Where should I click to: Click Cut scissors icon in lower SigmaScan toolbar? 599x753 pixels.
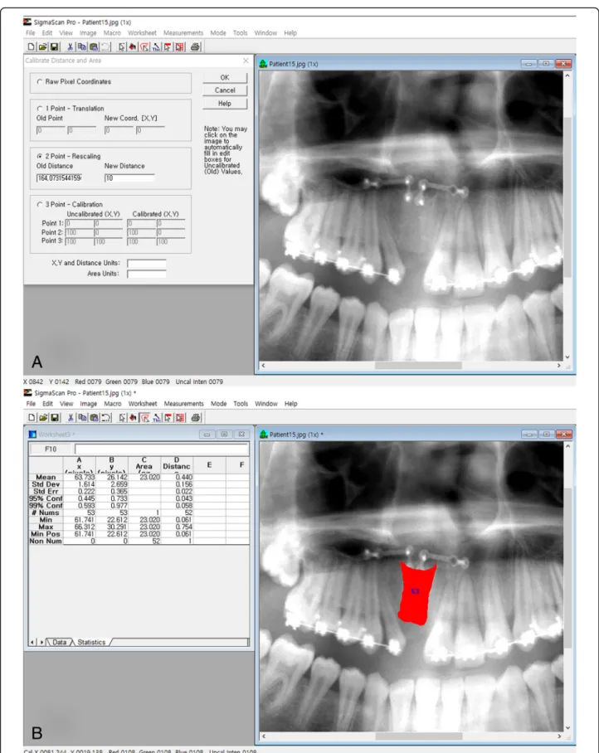(x=71, y=417)
